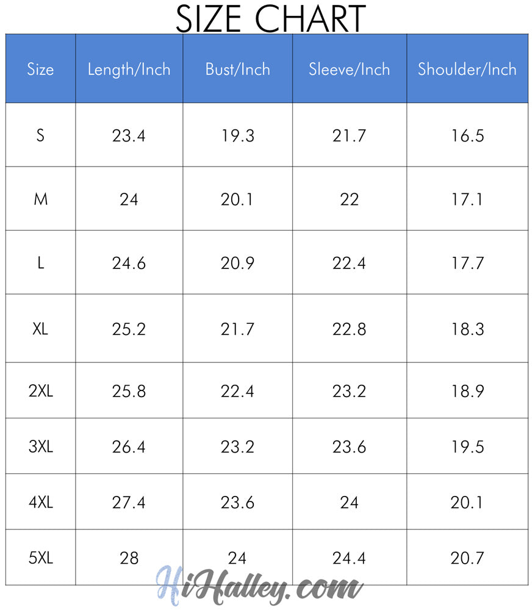Select the Size column header
Viewport: 532px width, 610px height.
click(x=40, y=70)
